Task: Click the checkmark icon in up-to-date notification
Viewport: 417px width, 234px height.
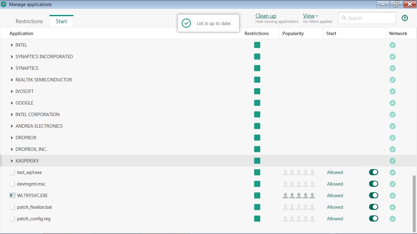Action: tap(186, 23)
